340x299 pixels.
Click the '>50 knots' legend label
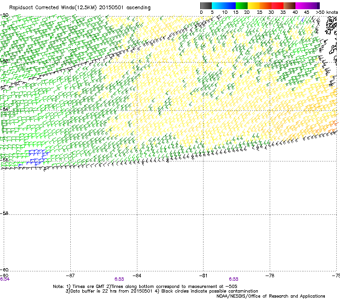[x=327, y=12]
